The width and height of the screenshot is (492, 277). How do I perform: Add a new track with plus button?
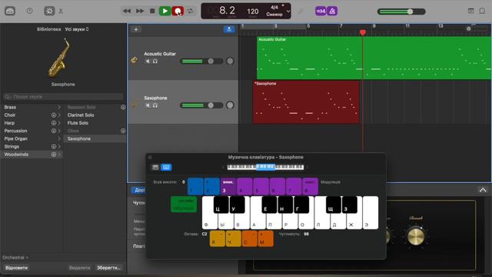[x=136, y=29]
